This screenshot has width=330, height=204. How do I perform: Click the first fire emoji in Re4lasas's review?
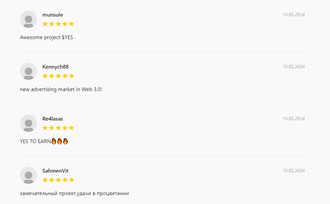click(54, 141)
